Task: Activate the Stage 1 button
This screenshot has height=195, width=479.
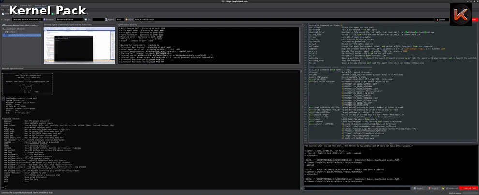Action: click(419, 189)
